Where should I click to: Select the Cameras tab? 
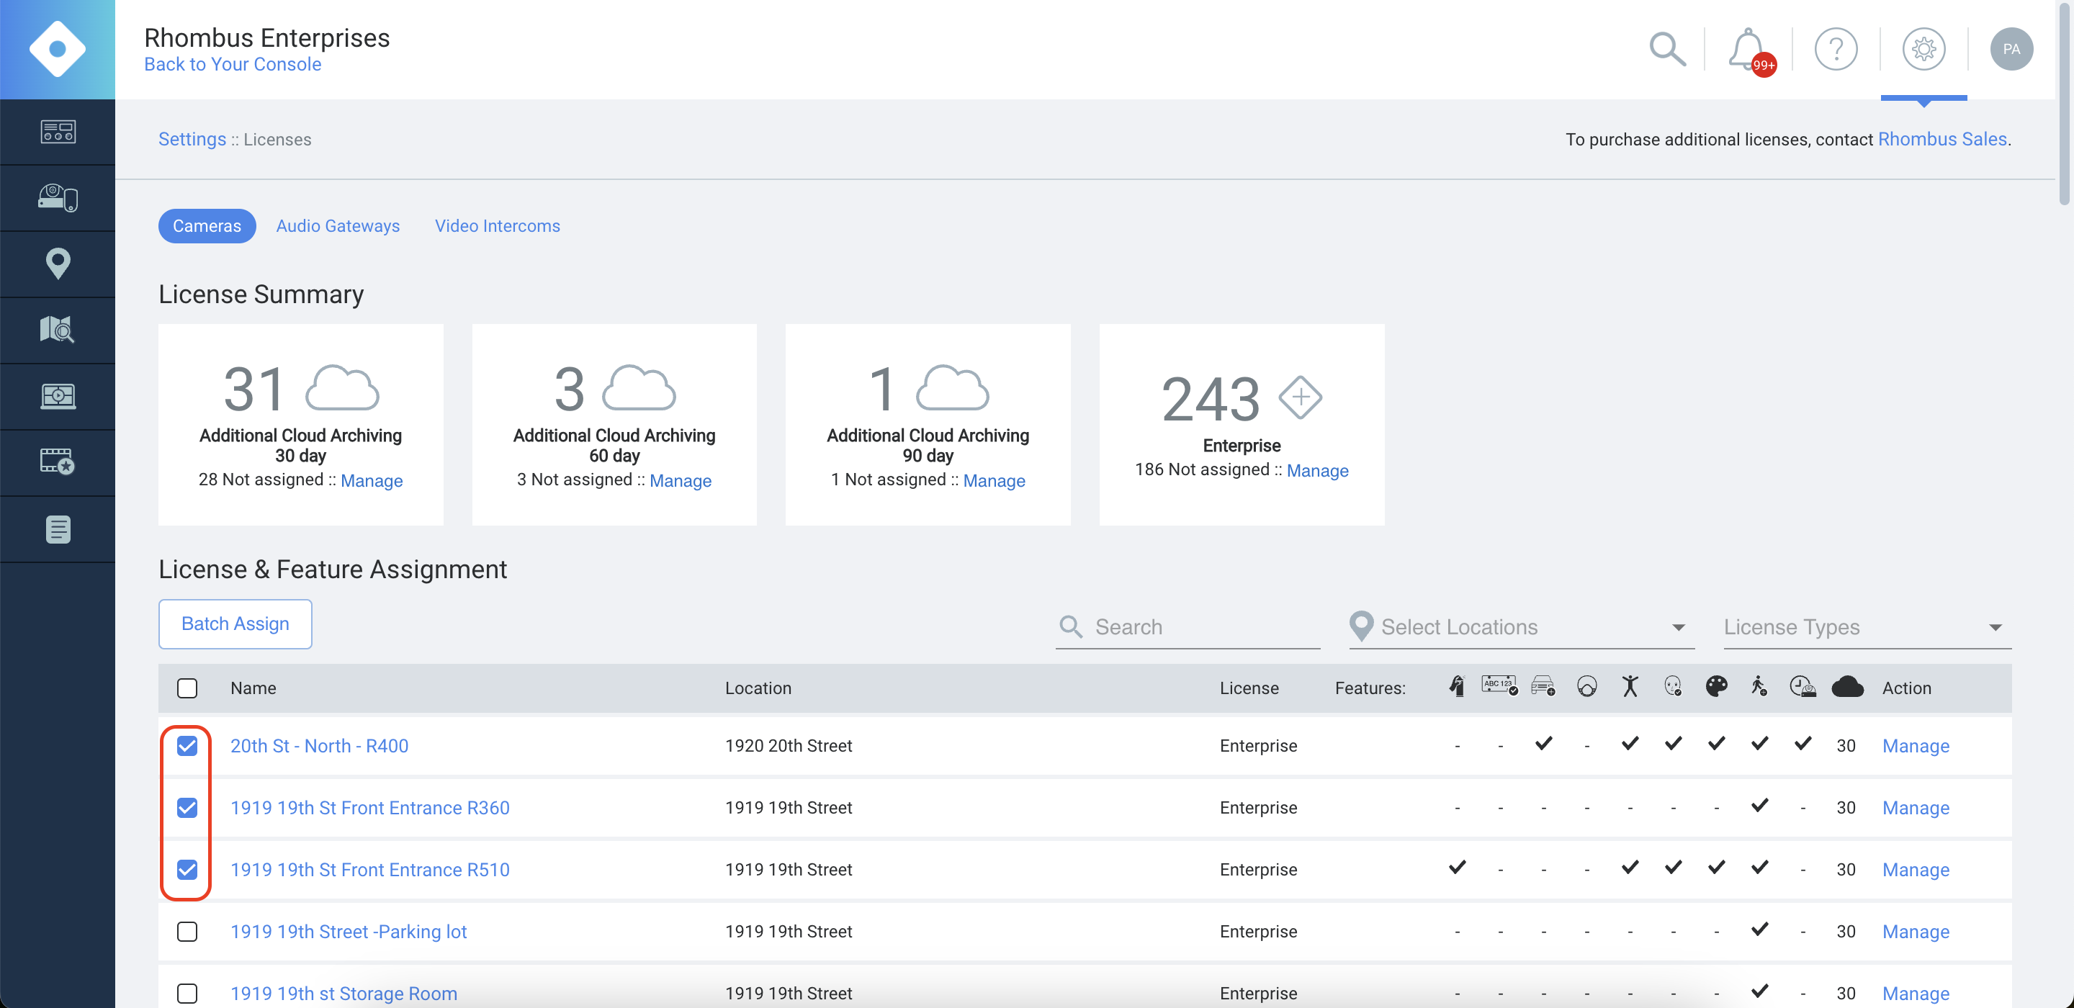[x=207, y=225]
